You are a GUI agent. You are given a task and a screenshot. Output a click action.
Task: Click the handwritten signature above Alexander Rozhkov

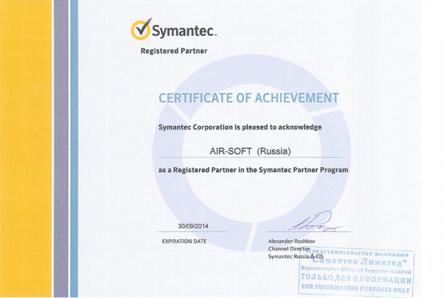tap(315, 221)
